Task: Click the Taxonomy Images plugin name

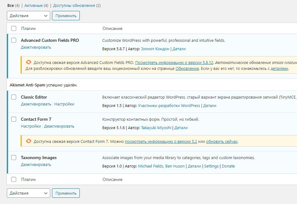Action: (x=39, y=158)
